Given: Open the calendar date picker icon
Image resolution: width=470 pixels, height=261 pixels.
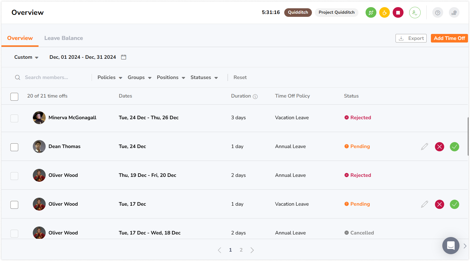Looking at the screenshot, I should pyautogui.click(x=124, y=57).
